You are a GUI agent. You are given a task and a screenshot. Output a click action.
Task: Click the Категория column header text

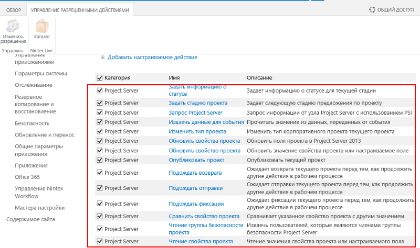click(117, 77)
